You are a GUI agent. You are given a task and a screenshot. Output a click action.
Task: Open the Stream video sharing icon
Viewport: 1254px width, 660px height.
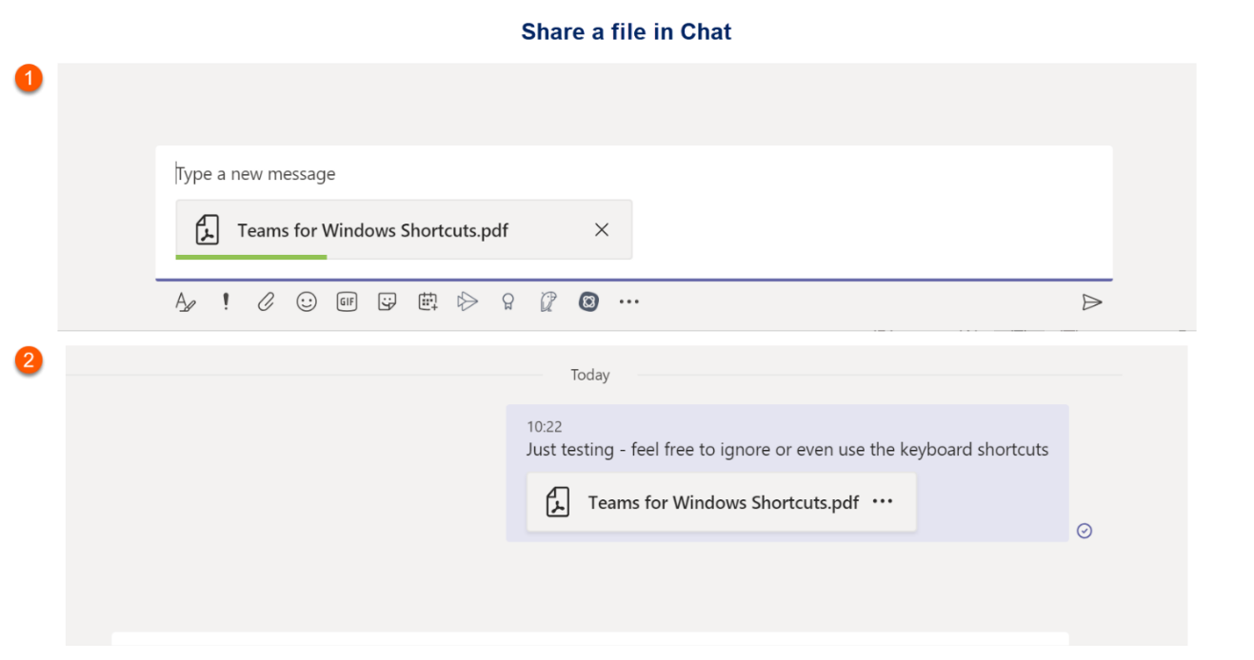pos(468,301)
